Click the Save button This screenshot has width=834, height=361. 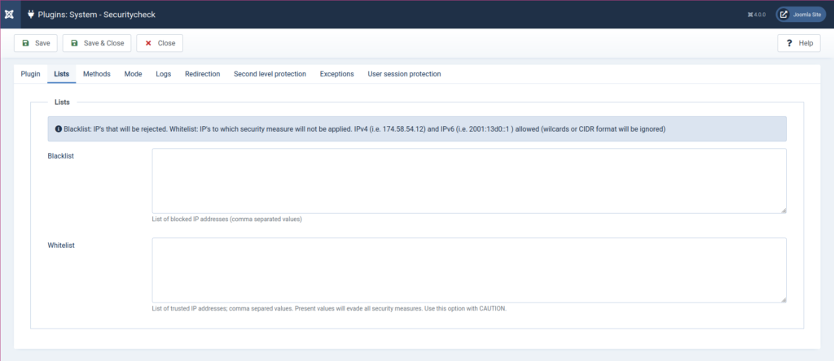click(36, 43)
